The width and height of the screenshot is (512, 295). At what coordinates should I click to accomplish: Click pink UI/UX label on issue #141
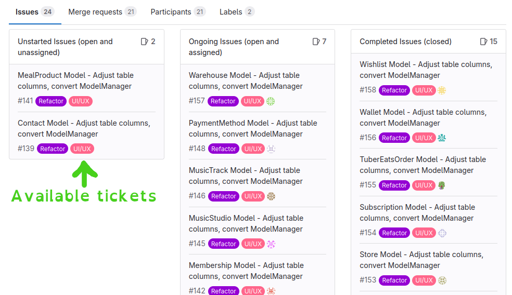81,101
